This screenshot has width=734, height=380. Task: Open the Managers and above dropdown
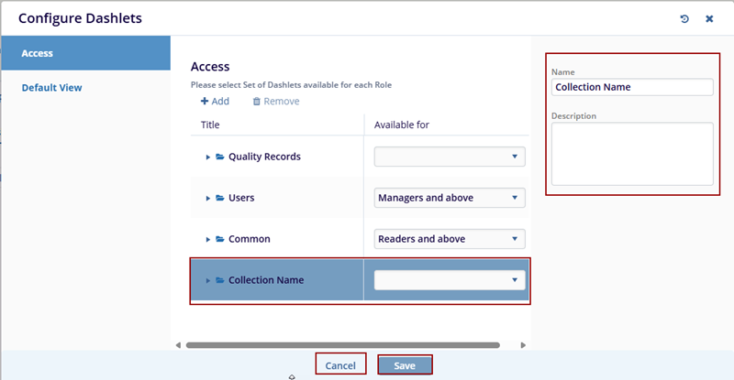450,198
